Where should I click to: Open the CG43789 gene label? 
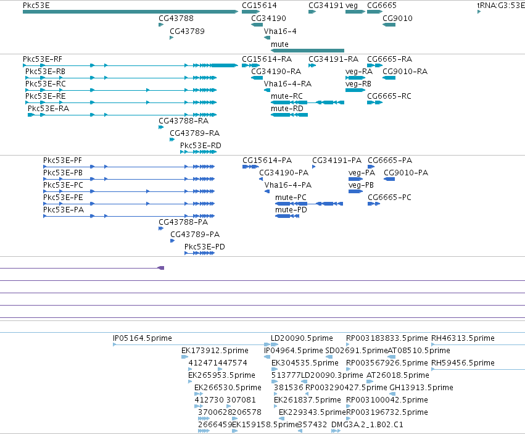(x=187, y=31)
